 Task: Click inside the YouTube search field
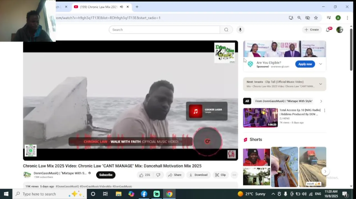point(164,30)
